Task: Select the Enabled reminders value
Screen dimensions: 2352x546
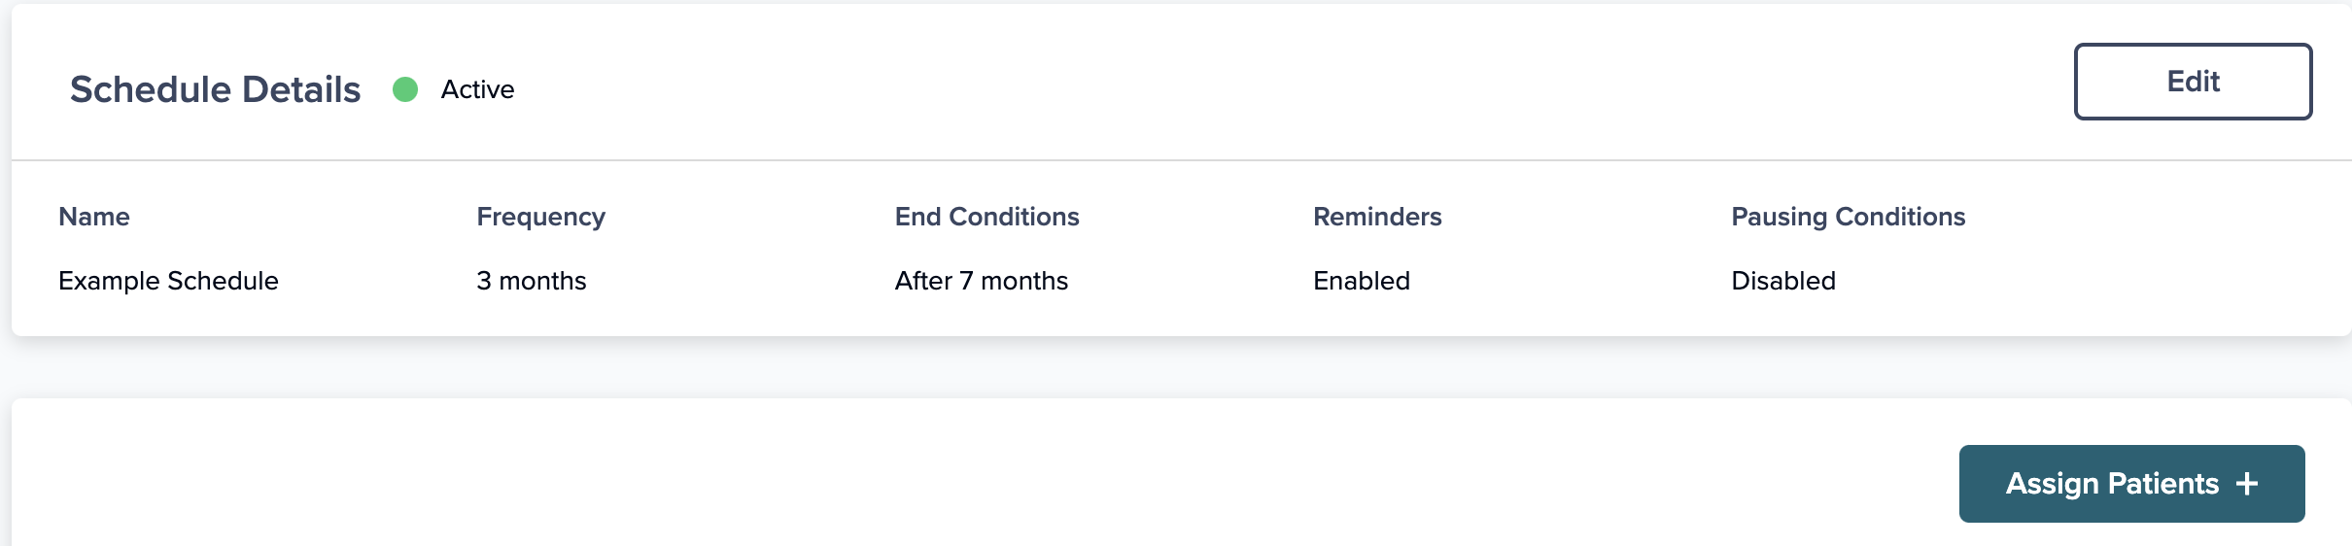Action: 1362,281
